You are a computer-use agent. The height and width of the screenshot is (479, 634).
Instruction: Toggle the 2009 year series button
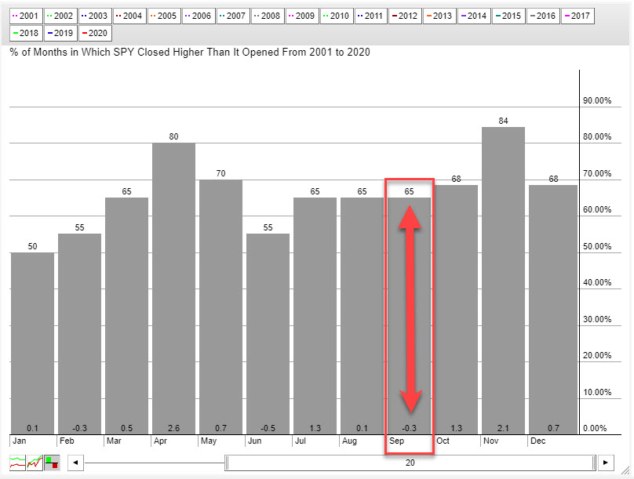(302, 16)
